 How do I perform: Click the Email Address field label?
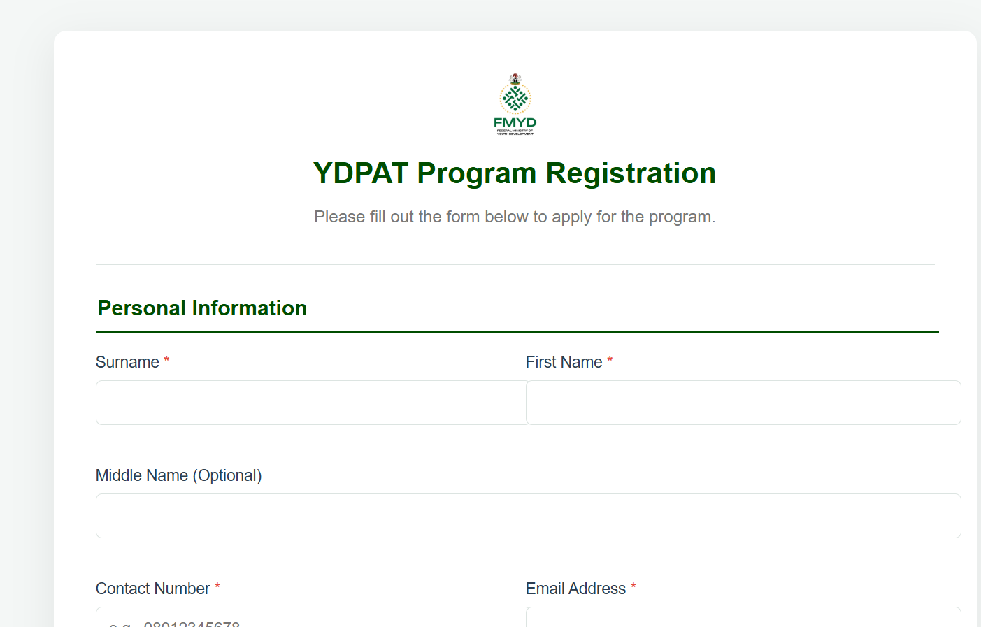coord(575,589)
